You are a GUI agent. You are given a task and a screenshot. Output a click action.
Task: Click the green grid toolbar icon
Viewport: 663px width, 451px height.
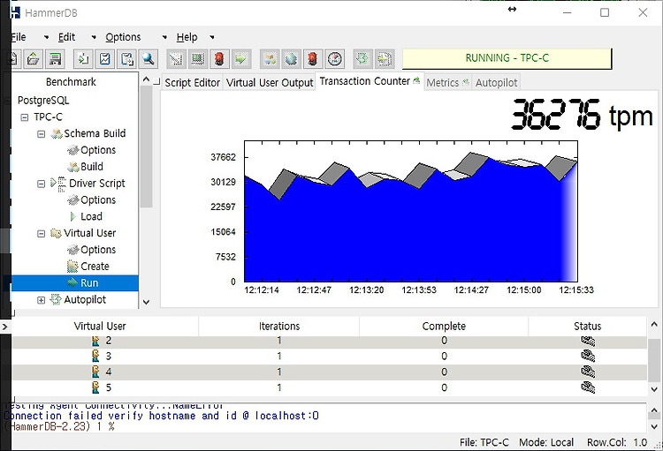pyautogui.click(x=197, y=59)
